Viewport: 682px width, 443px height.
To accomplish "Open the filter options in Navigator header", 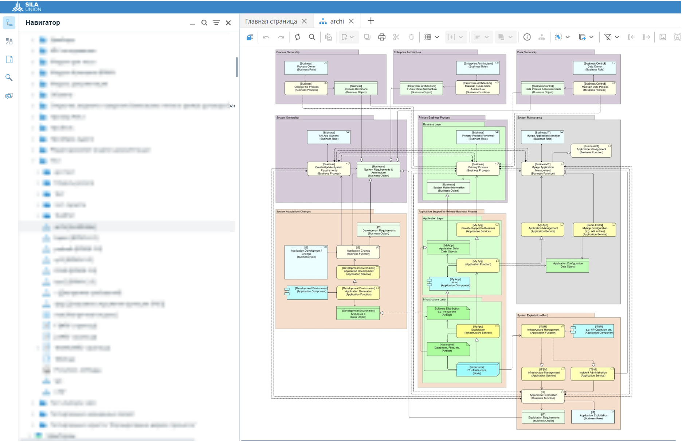I will pos(216,23).
